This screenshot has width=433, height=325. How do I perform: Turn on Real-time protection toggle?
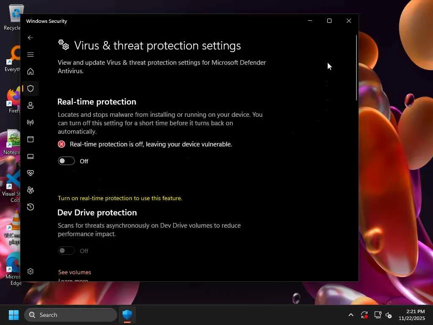coord(66,161)
